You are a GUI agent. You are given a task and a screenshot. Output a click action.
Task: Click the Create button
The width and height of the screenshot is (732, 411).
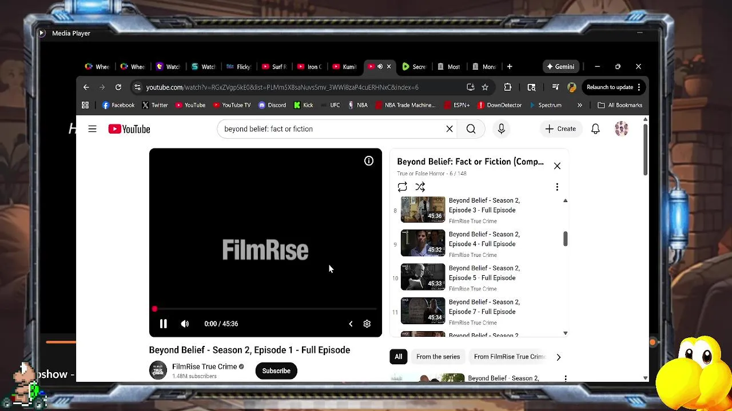(560, 129)
